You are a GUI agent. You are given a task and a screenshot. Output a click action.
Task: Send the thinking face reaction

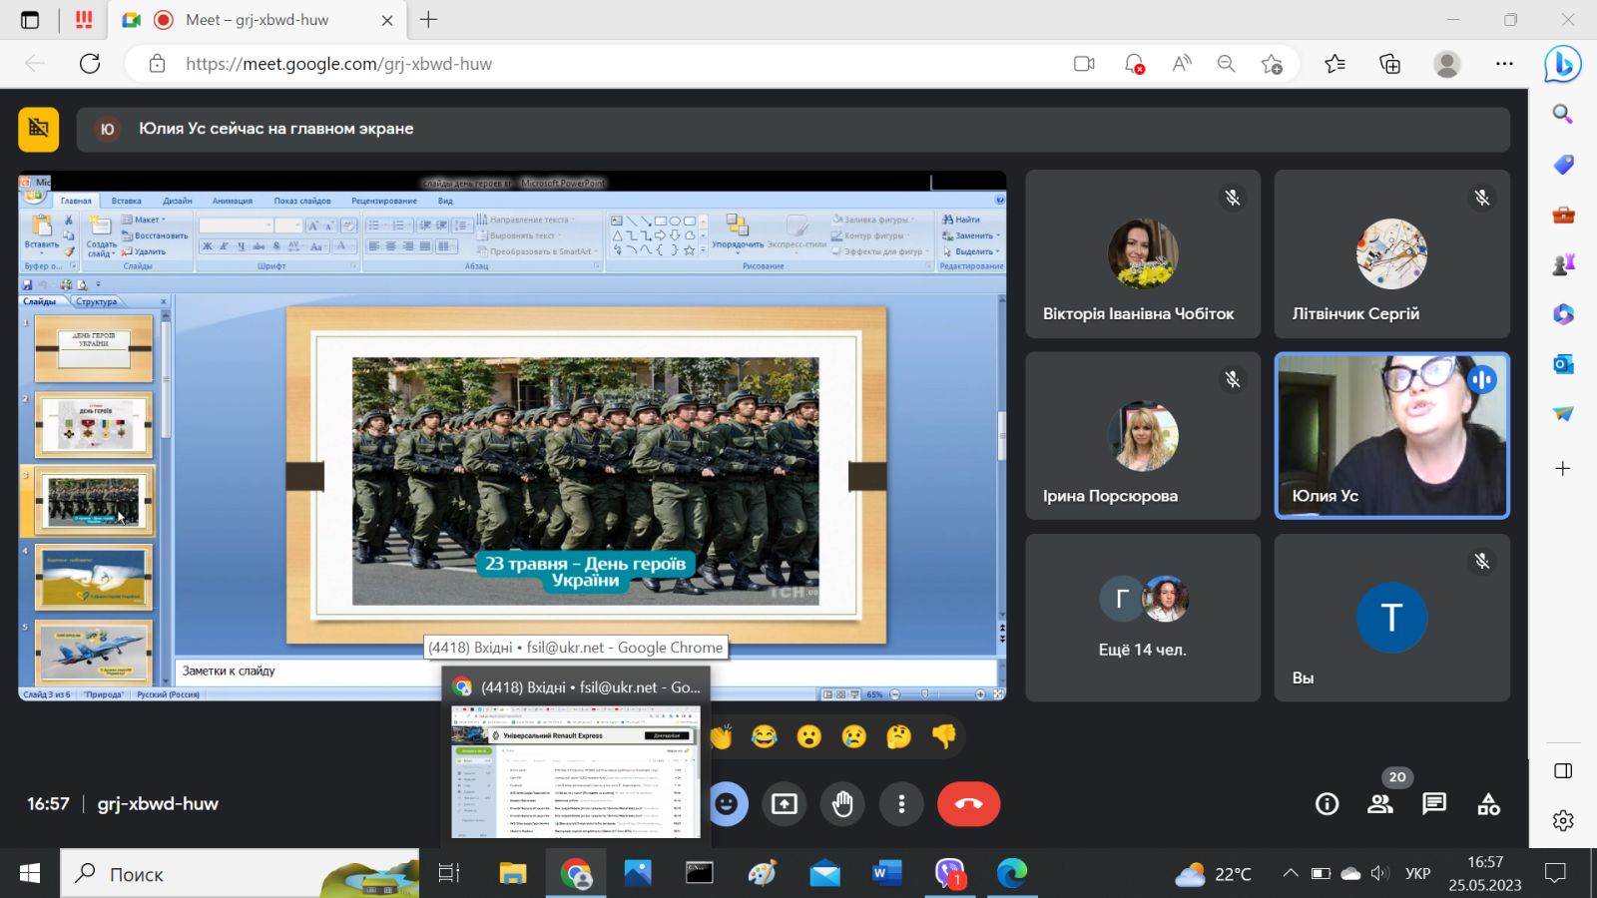pos(898,737)
